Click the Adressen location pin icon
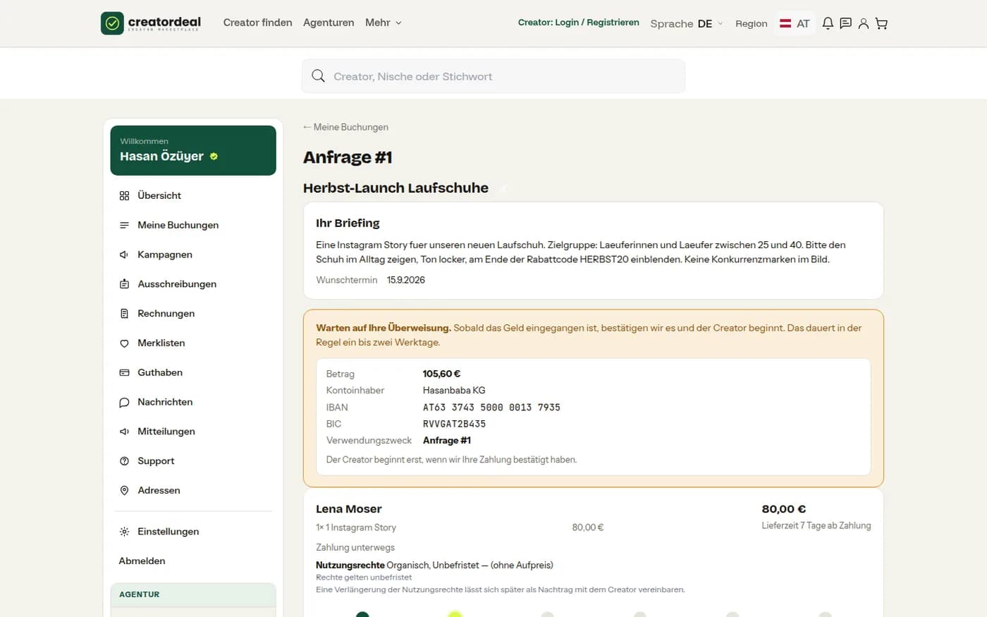Image resolution: width=987 pixels, height=617 pixels. pyautogui.click(x=124, y=490)
